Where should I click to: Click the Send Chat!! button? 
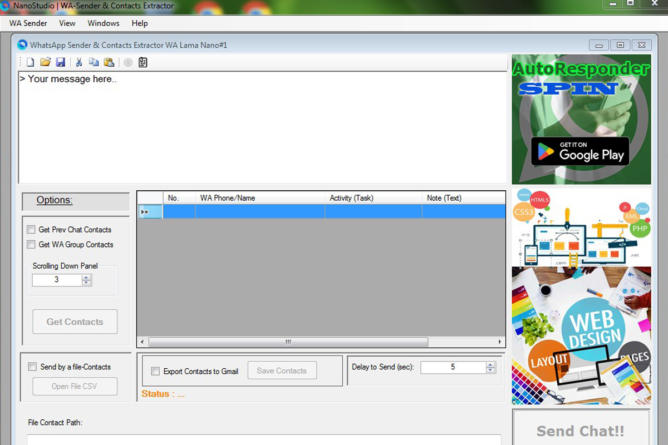tap(581, 428)
